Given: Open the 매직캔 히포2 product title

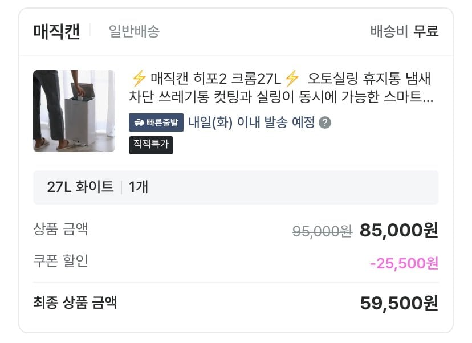Looking at the screenshot, I should (282, 87).
